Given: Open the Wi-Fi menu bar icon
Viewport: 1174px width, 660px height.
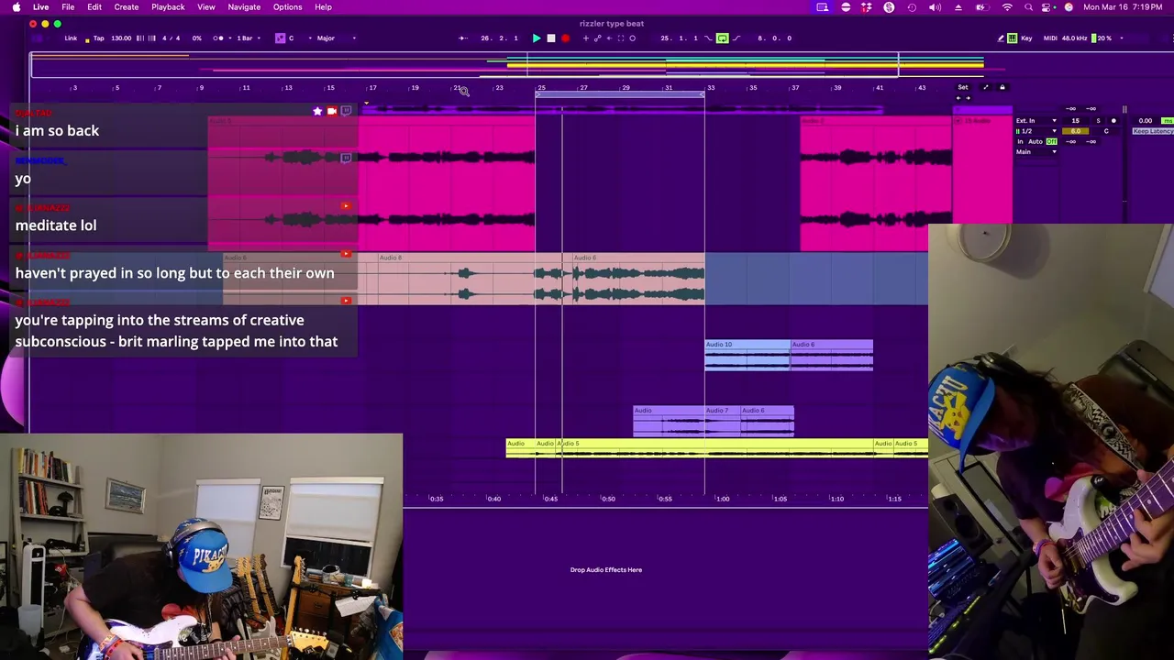Looking at the screenshot, I should (1007, 7).
